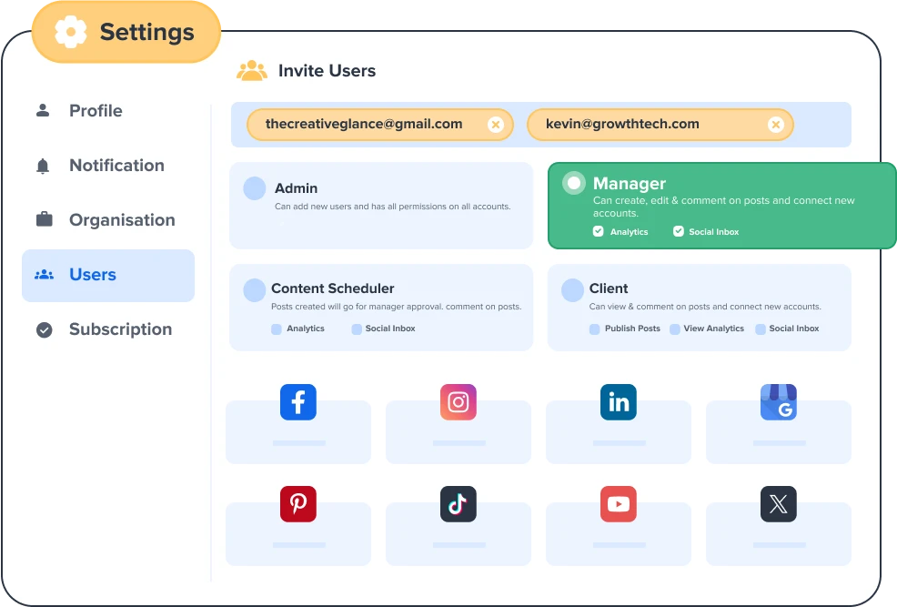Choose the YouTube icon
Viewport: 897px width, 607px height.
pos(618,503)
